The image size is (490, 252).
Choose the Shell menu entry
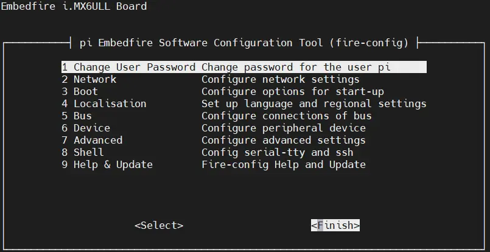88,153
